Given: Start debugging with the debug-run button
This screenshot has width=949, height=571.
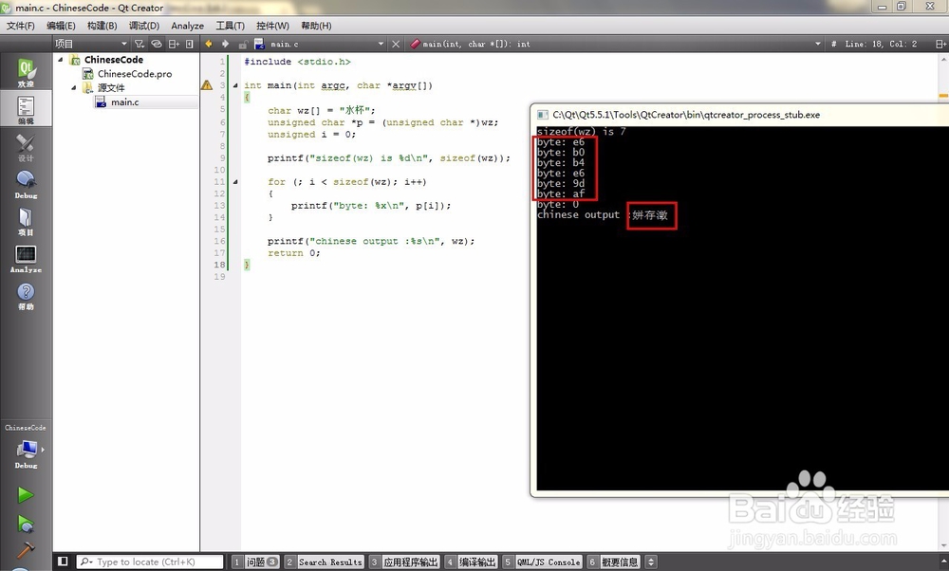Looking at the screenshot, I should pyautogui.click(x=25, y=524).
